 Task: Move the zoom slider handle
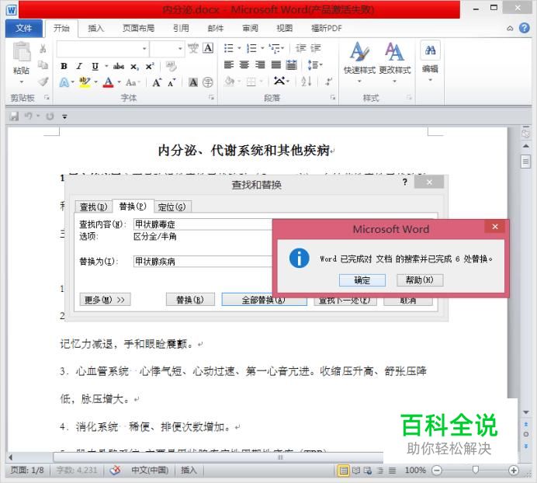coord(475,470)
